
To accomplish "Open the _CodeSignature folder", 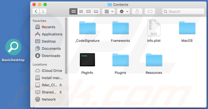I will pos(87,28).
